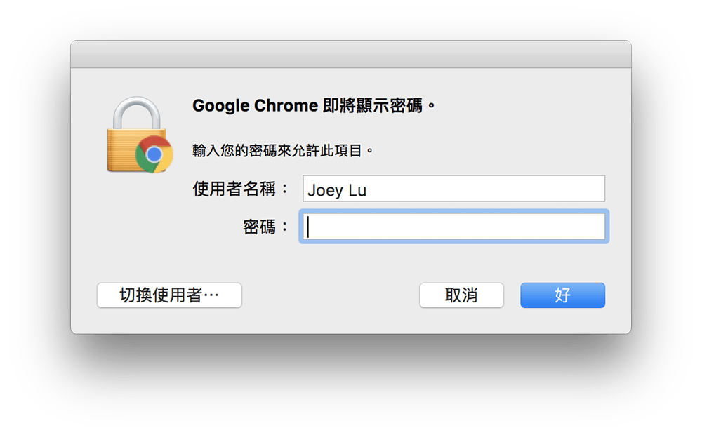This screenshot has width=702, height=435.
Task: Click the golden padlock icon
Action: 140,135
